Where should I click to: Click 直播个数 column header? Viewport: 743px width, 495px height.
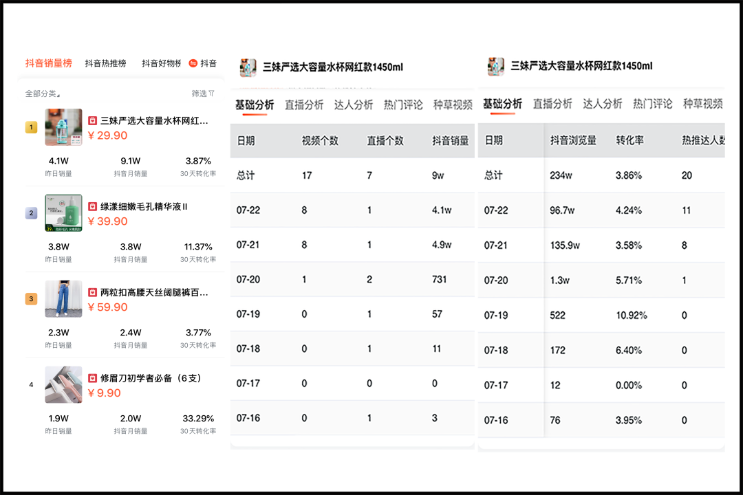tap(385, 141)
